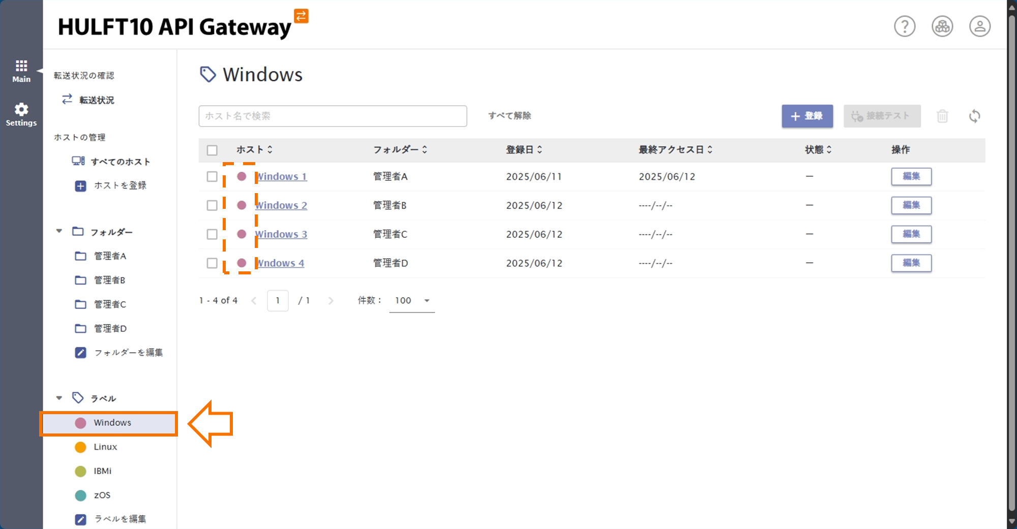Toggle the select-all header checkbox

point(212,150)
